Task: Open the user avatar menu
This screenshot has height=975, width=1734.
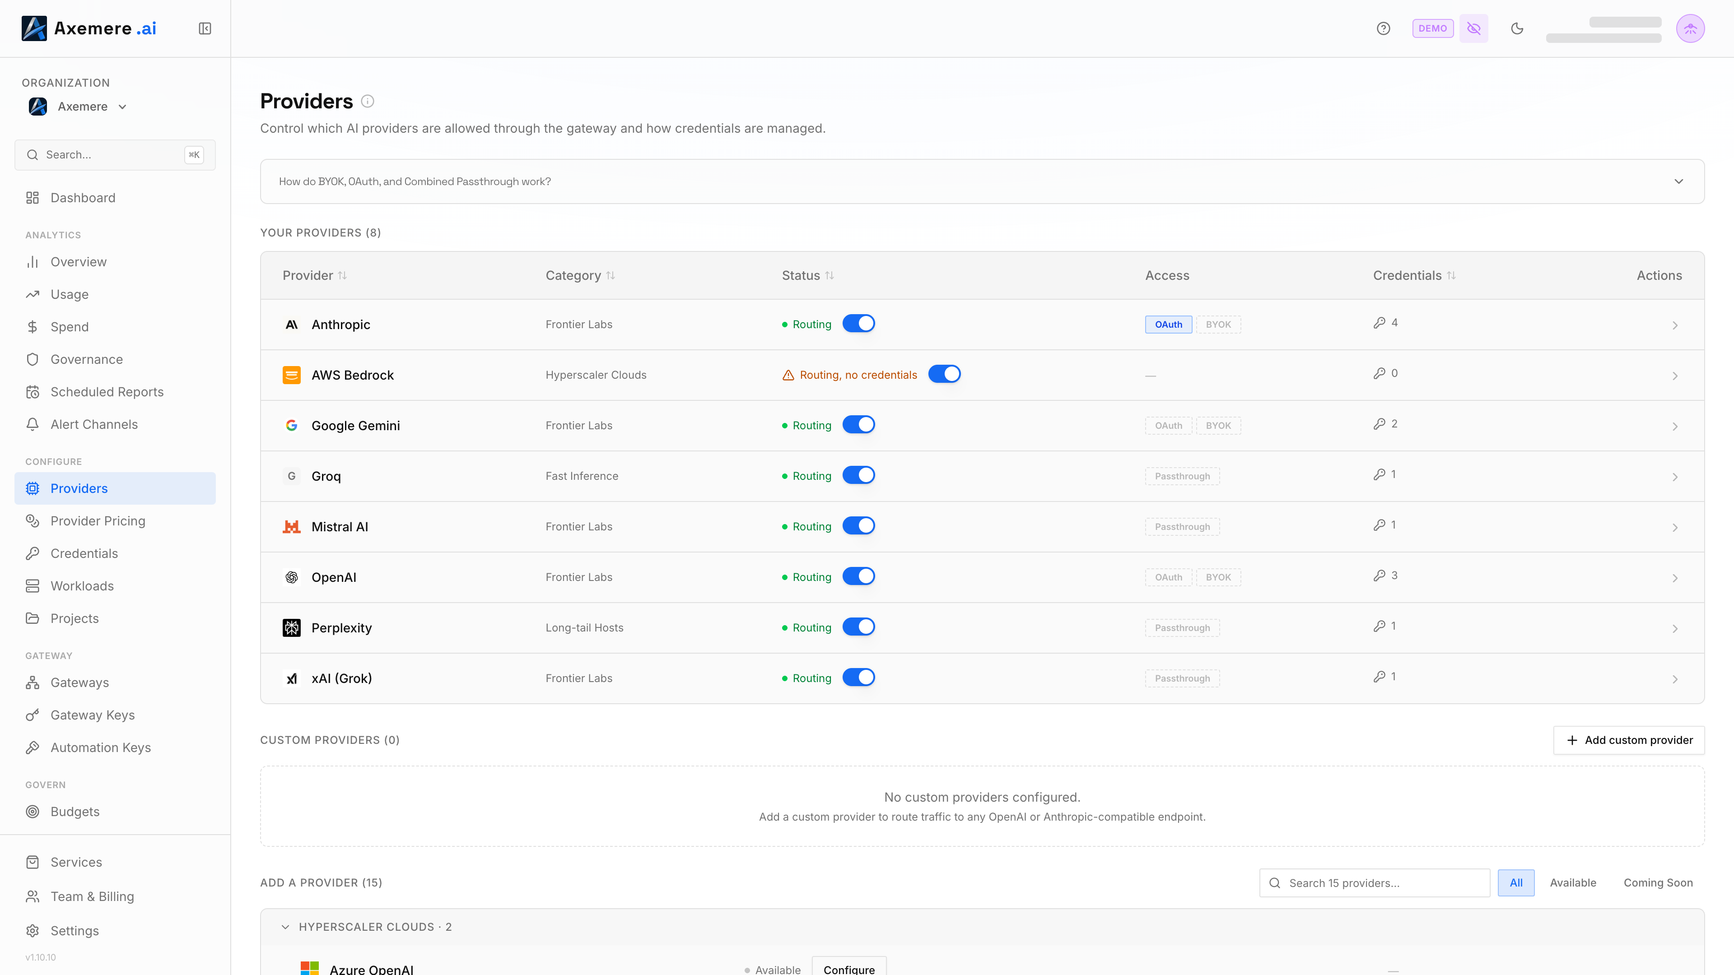Action: click(x=1690, y=28)
